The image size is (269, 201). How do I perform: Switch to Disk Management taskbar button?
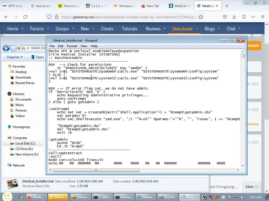(168, 197)
